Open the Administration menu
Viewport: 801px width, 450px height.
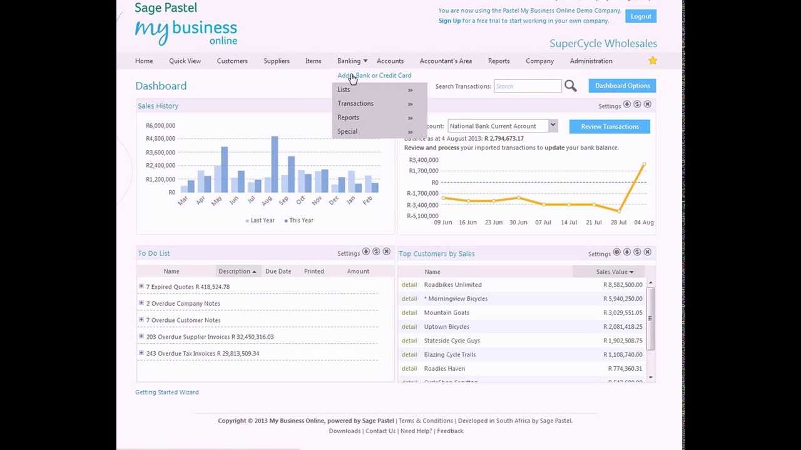[x=591, y=61]
